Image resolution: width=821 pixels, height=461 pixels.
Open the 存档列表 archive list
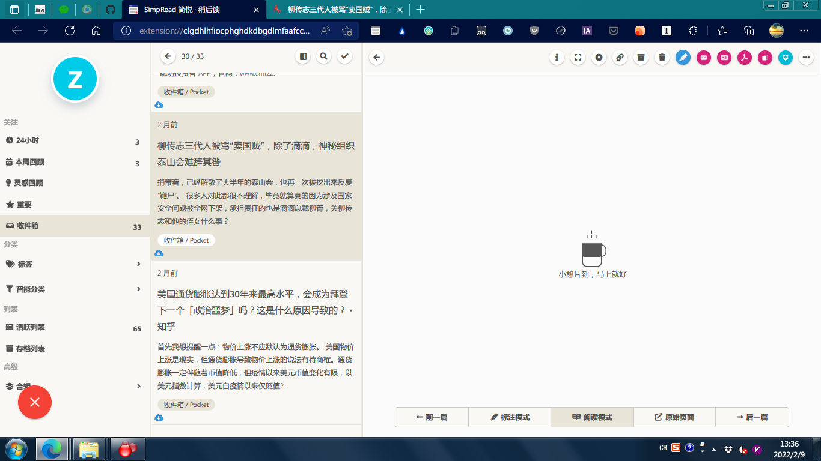coord(75,349)
